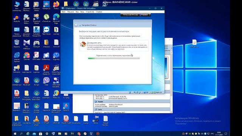Image resolution: width=242 pixels, height=136 pixels.
Task: Open the Internet Explorer desktop shortcut
Action: tap(17, 57)
